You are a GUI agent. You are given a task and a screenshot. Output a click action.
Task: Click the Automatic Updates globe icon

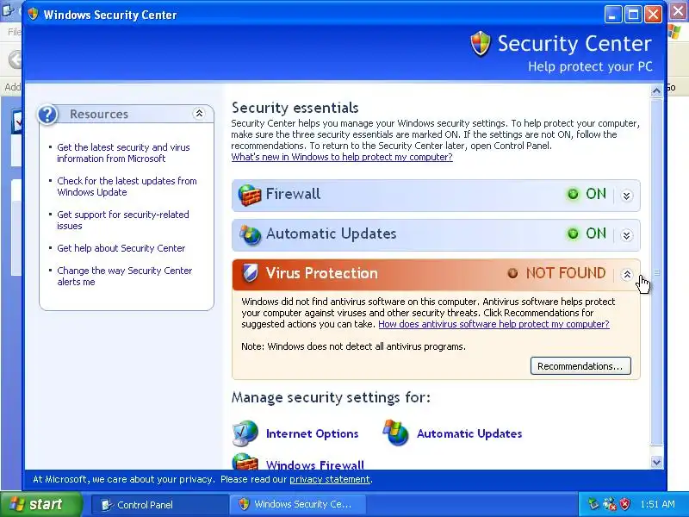point(250,234)
